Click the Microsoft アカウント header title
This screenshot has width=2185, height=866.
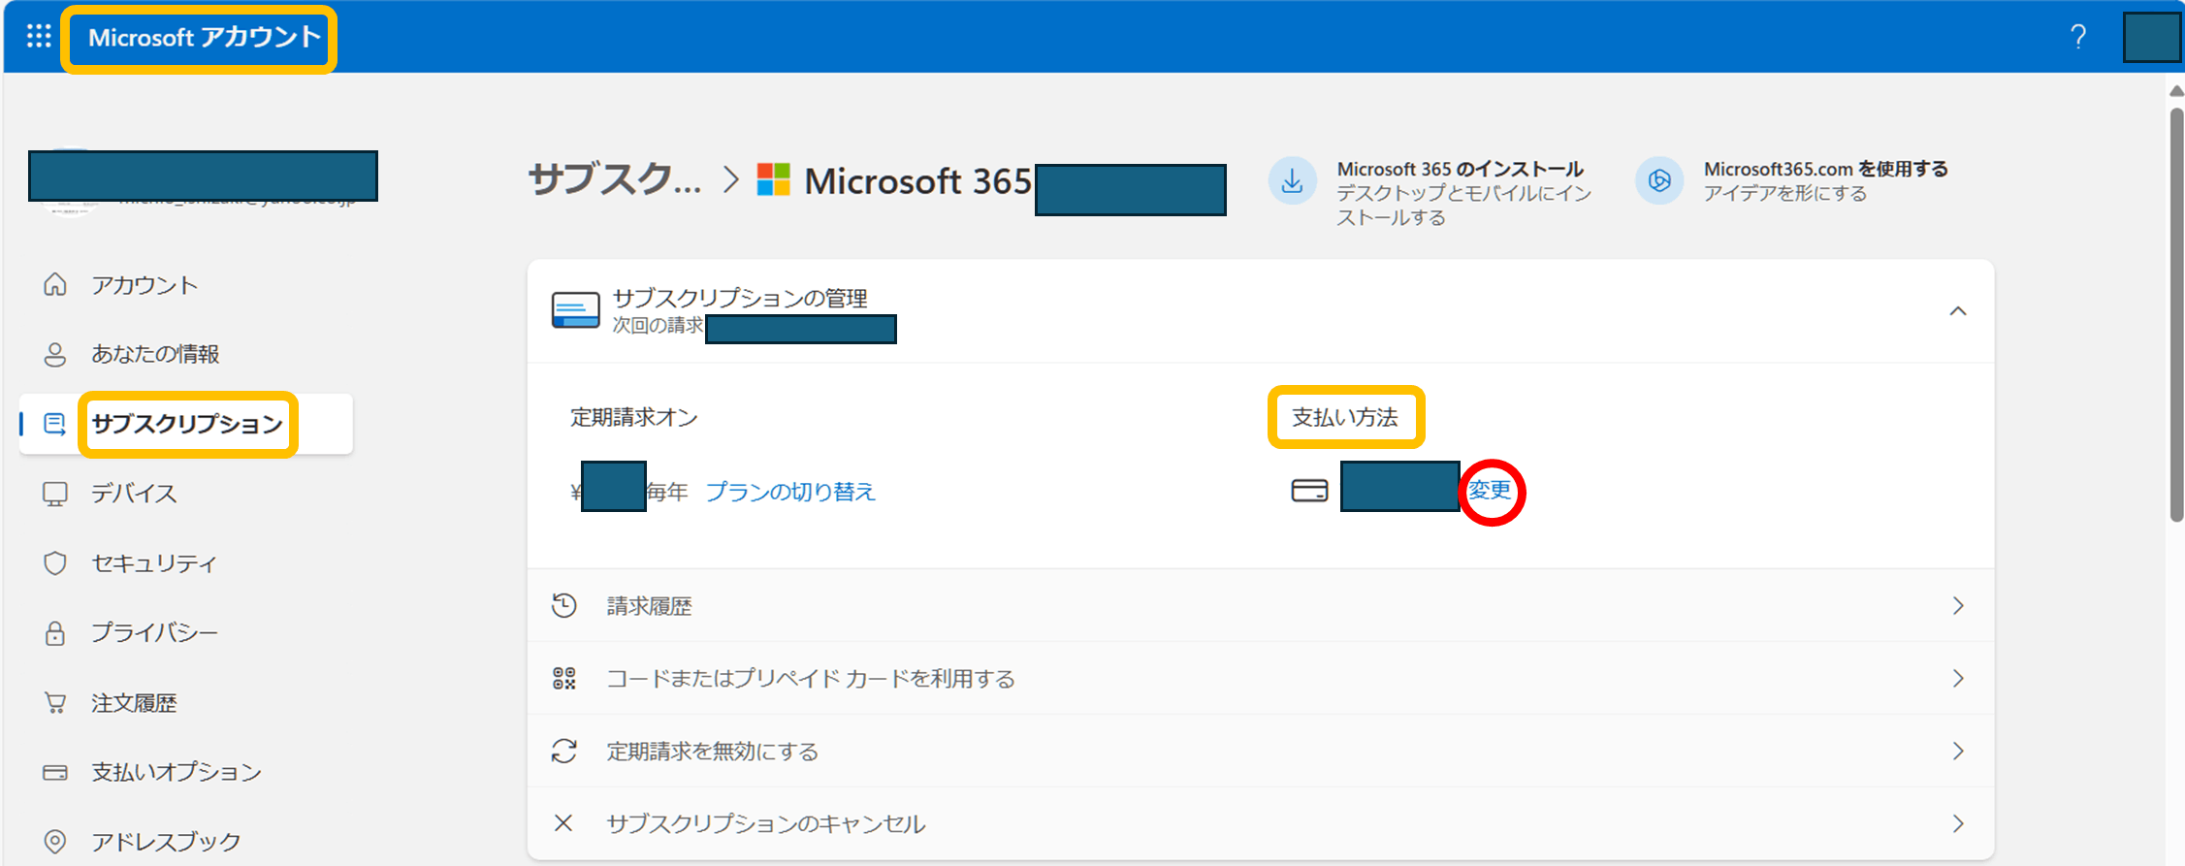click(205, 38)
